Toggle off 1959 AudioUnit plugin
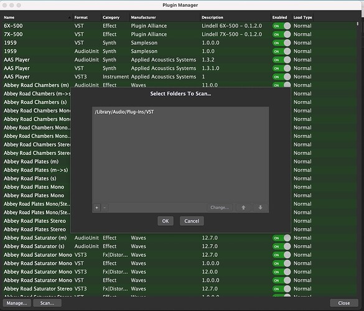 tap(281, 51)
